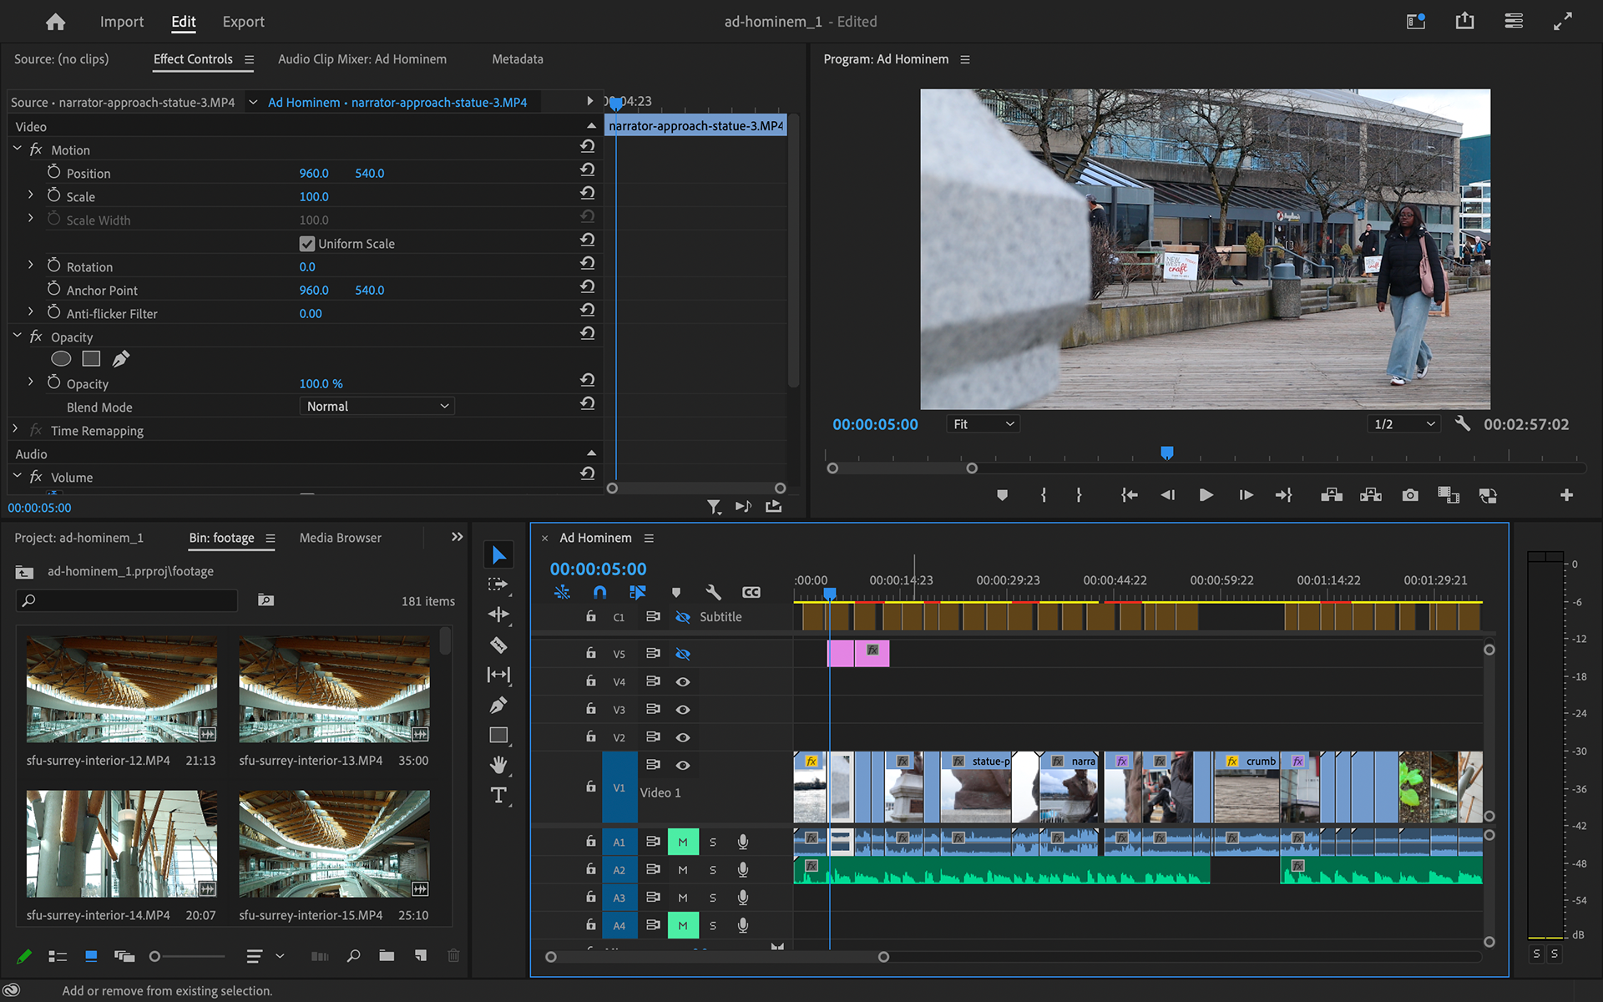Click the Export Frame camera icon
This screenshot has height=1002, width=1603.
click(x=1410, y=495)
